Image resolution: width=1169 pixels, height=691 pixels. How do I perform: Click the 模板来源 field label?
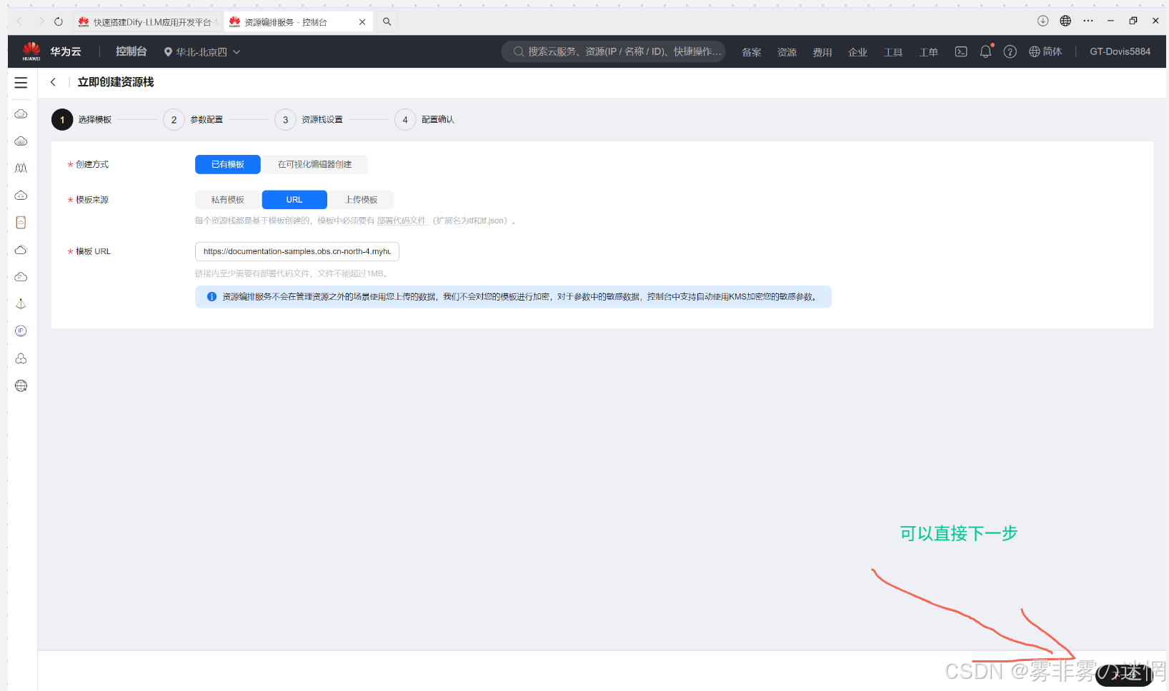(92, 200)
